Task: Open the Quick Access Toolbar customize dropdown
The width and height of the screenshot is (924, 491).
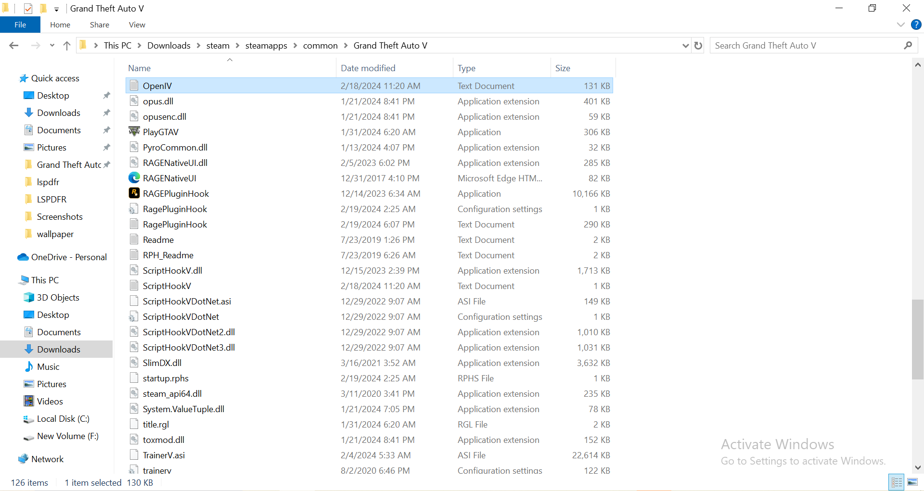Action: coord(56,9)
